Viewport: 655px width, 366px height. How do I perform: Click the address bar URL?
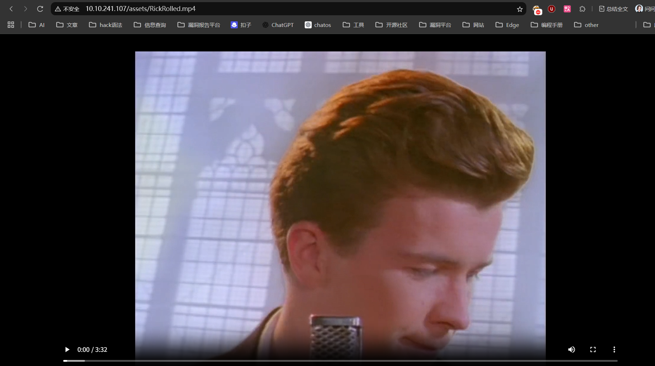coord(140,9)
